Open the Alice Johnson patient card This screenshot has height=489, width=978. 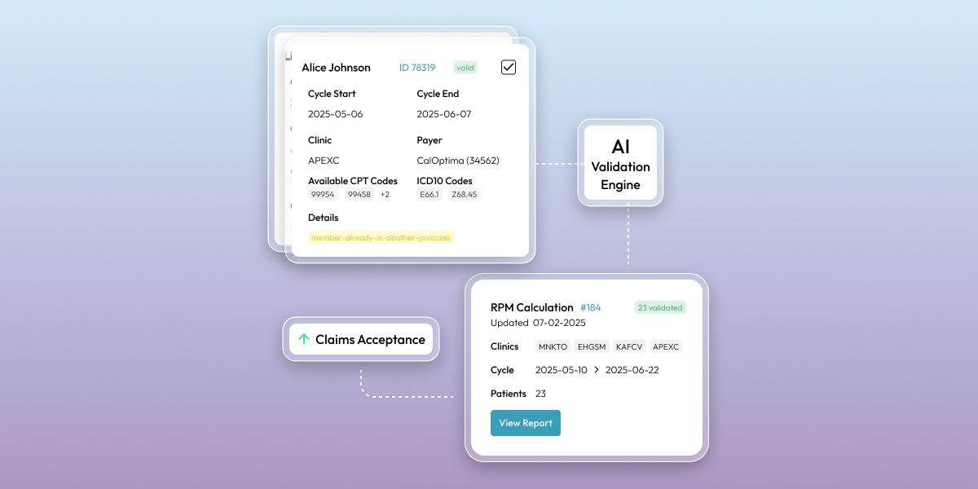(x=335, y=67)
